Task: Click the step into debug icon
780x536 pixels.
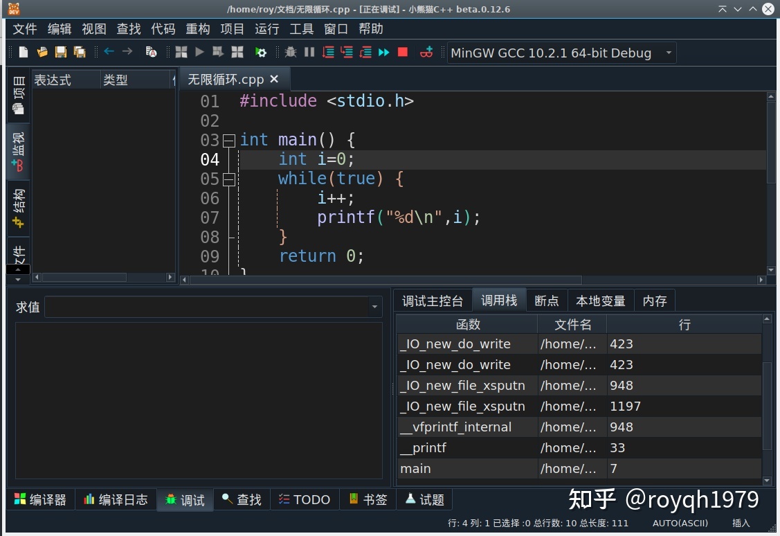Action: tap(347, 52)
